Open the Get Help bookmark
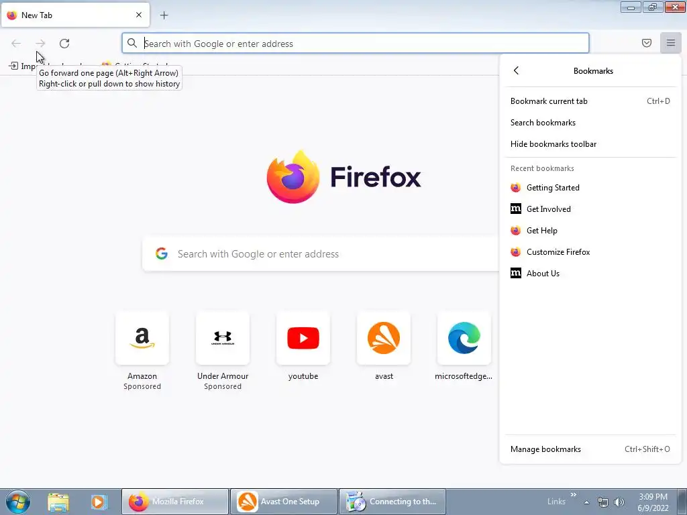This screenshot has width=687, height=515. click(x=590, y=231)
